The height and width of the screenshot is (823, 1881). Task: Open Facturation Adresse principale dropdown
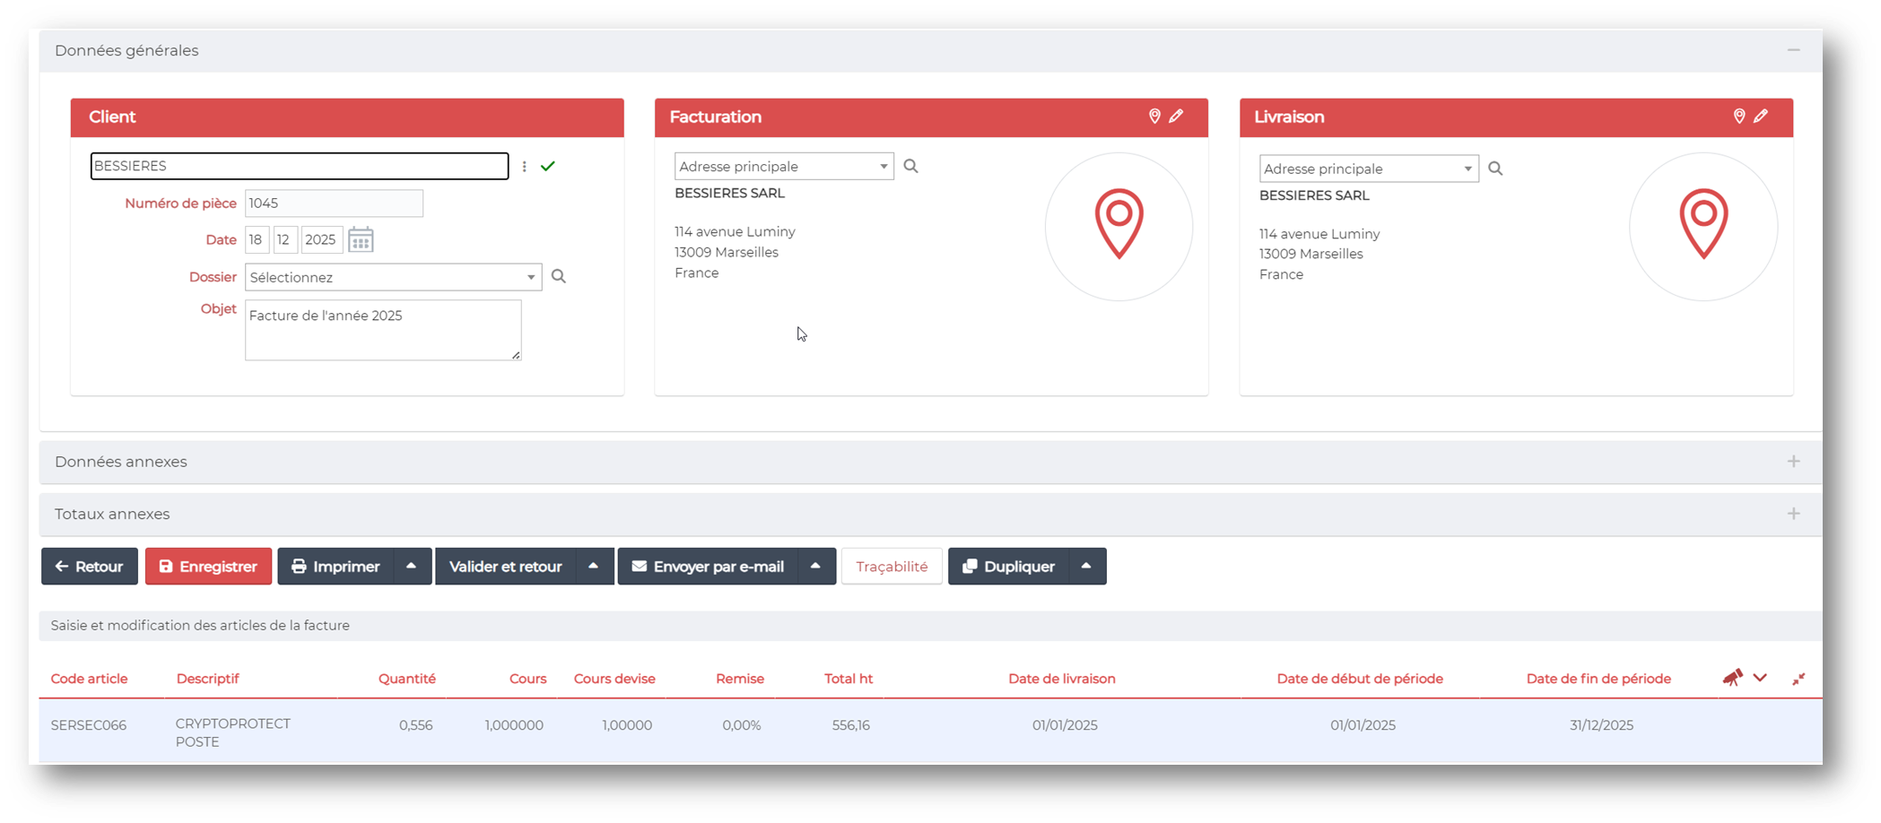783,166
